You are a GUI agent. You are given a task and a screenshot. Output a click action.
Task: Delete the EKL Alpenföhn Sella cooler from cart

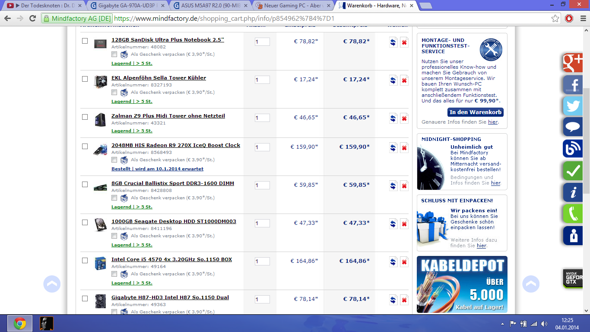pos(404,80)
